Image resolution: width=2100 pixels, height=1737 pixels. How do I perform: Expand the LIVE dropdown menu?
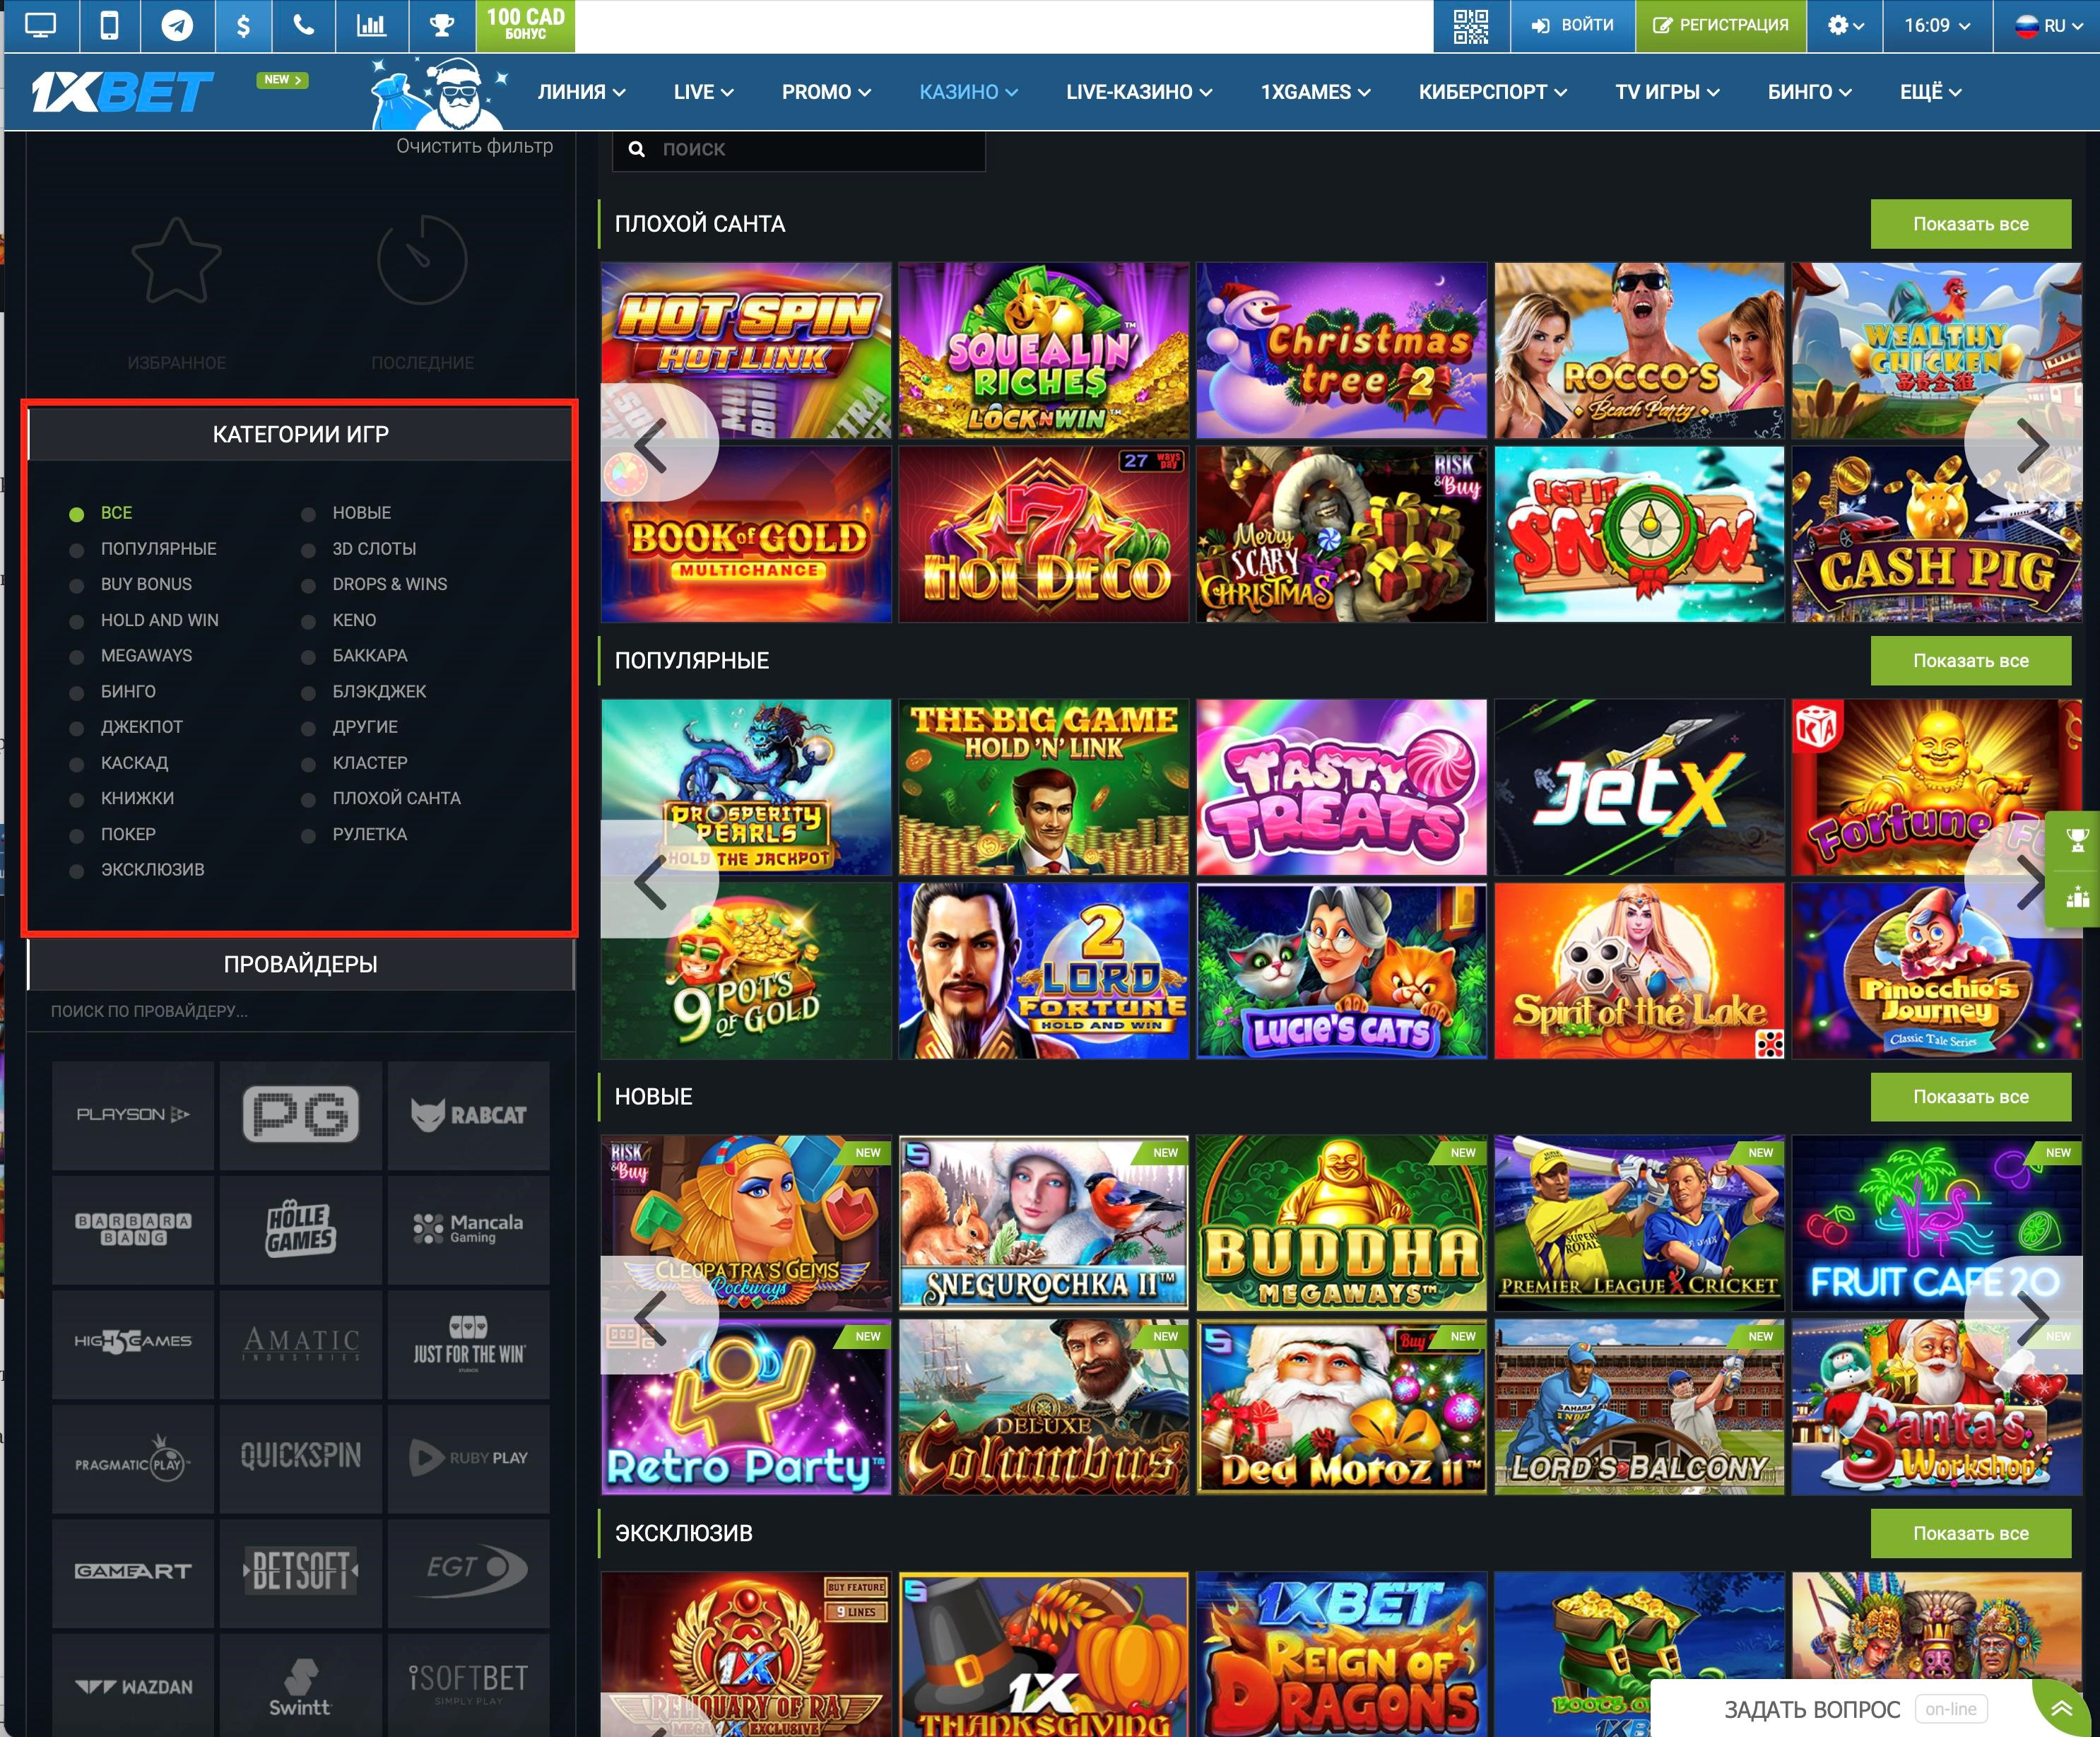click(x=703, y=92)
